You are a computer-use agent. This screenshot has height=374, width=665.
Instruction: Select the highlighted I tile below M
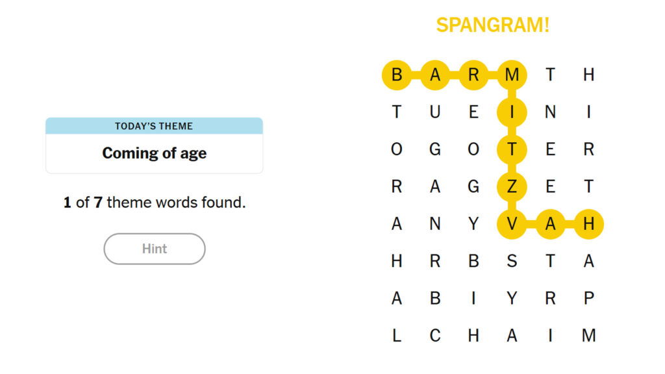[512, 112]
